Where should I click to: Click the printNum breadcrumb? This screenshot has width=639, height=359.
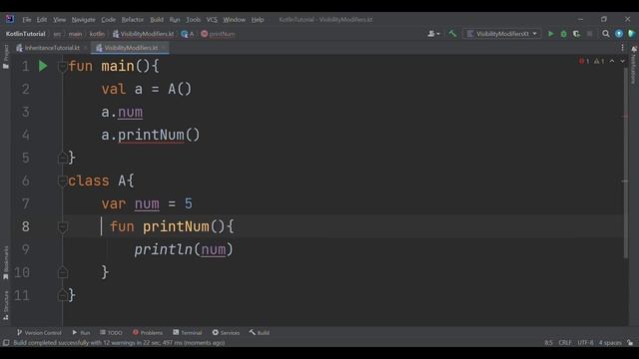pos(218,34)
